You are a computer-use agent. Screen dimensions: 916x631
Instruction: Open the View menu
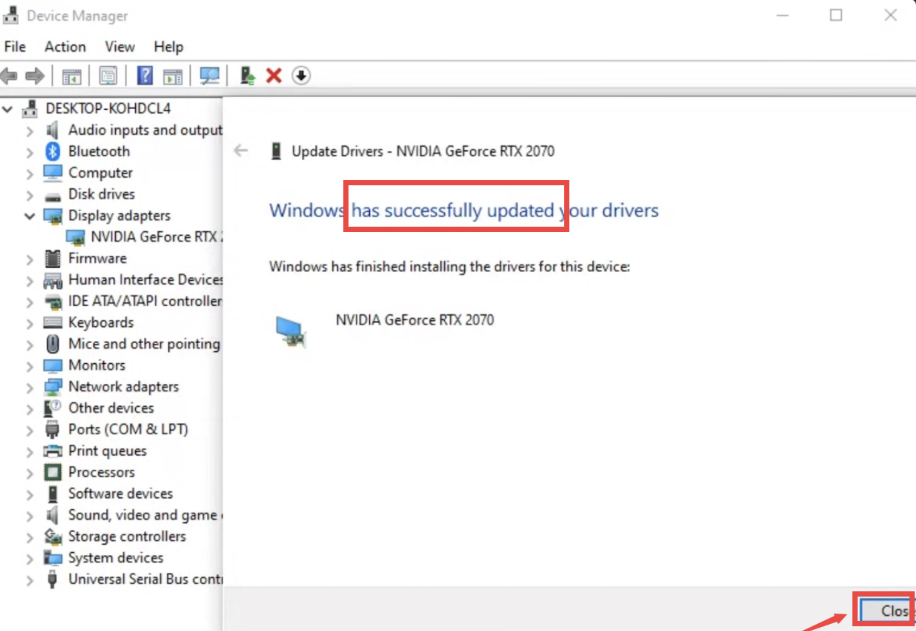tap(120, 47)
